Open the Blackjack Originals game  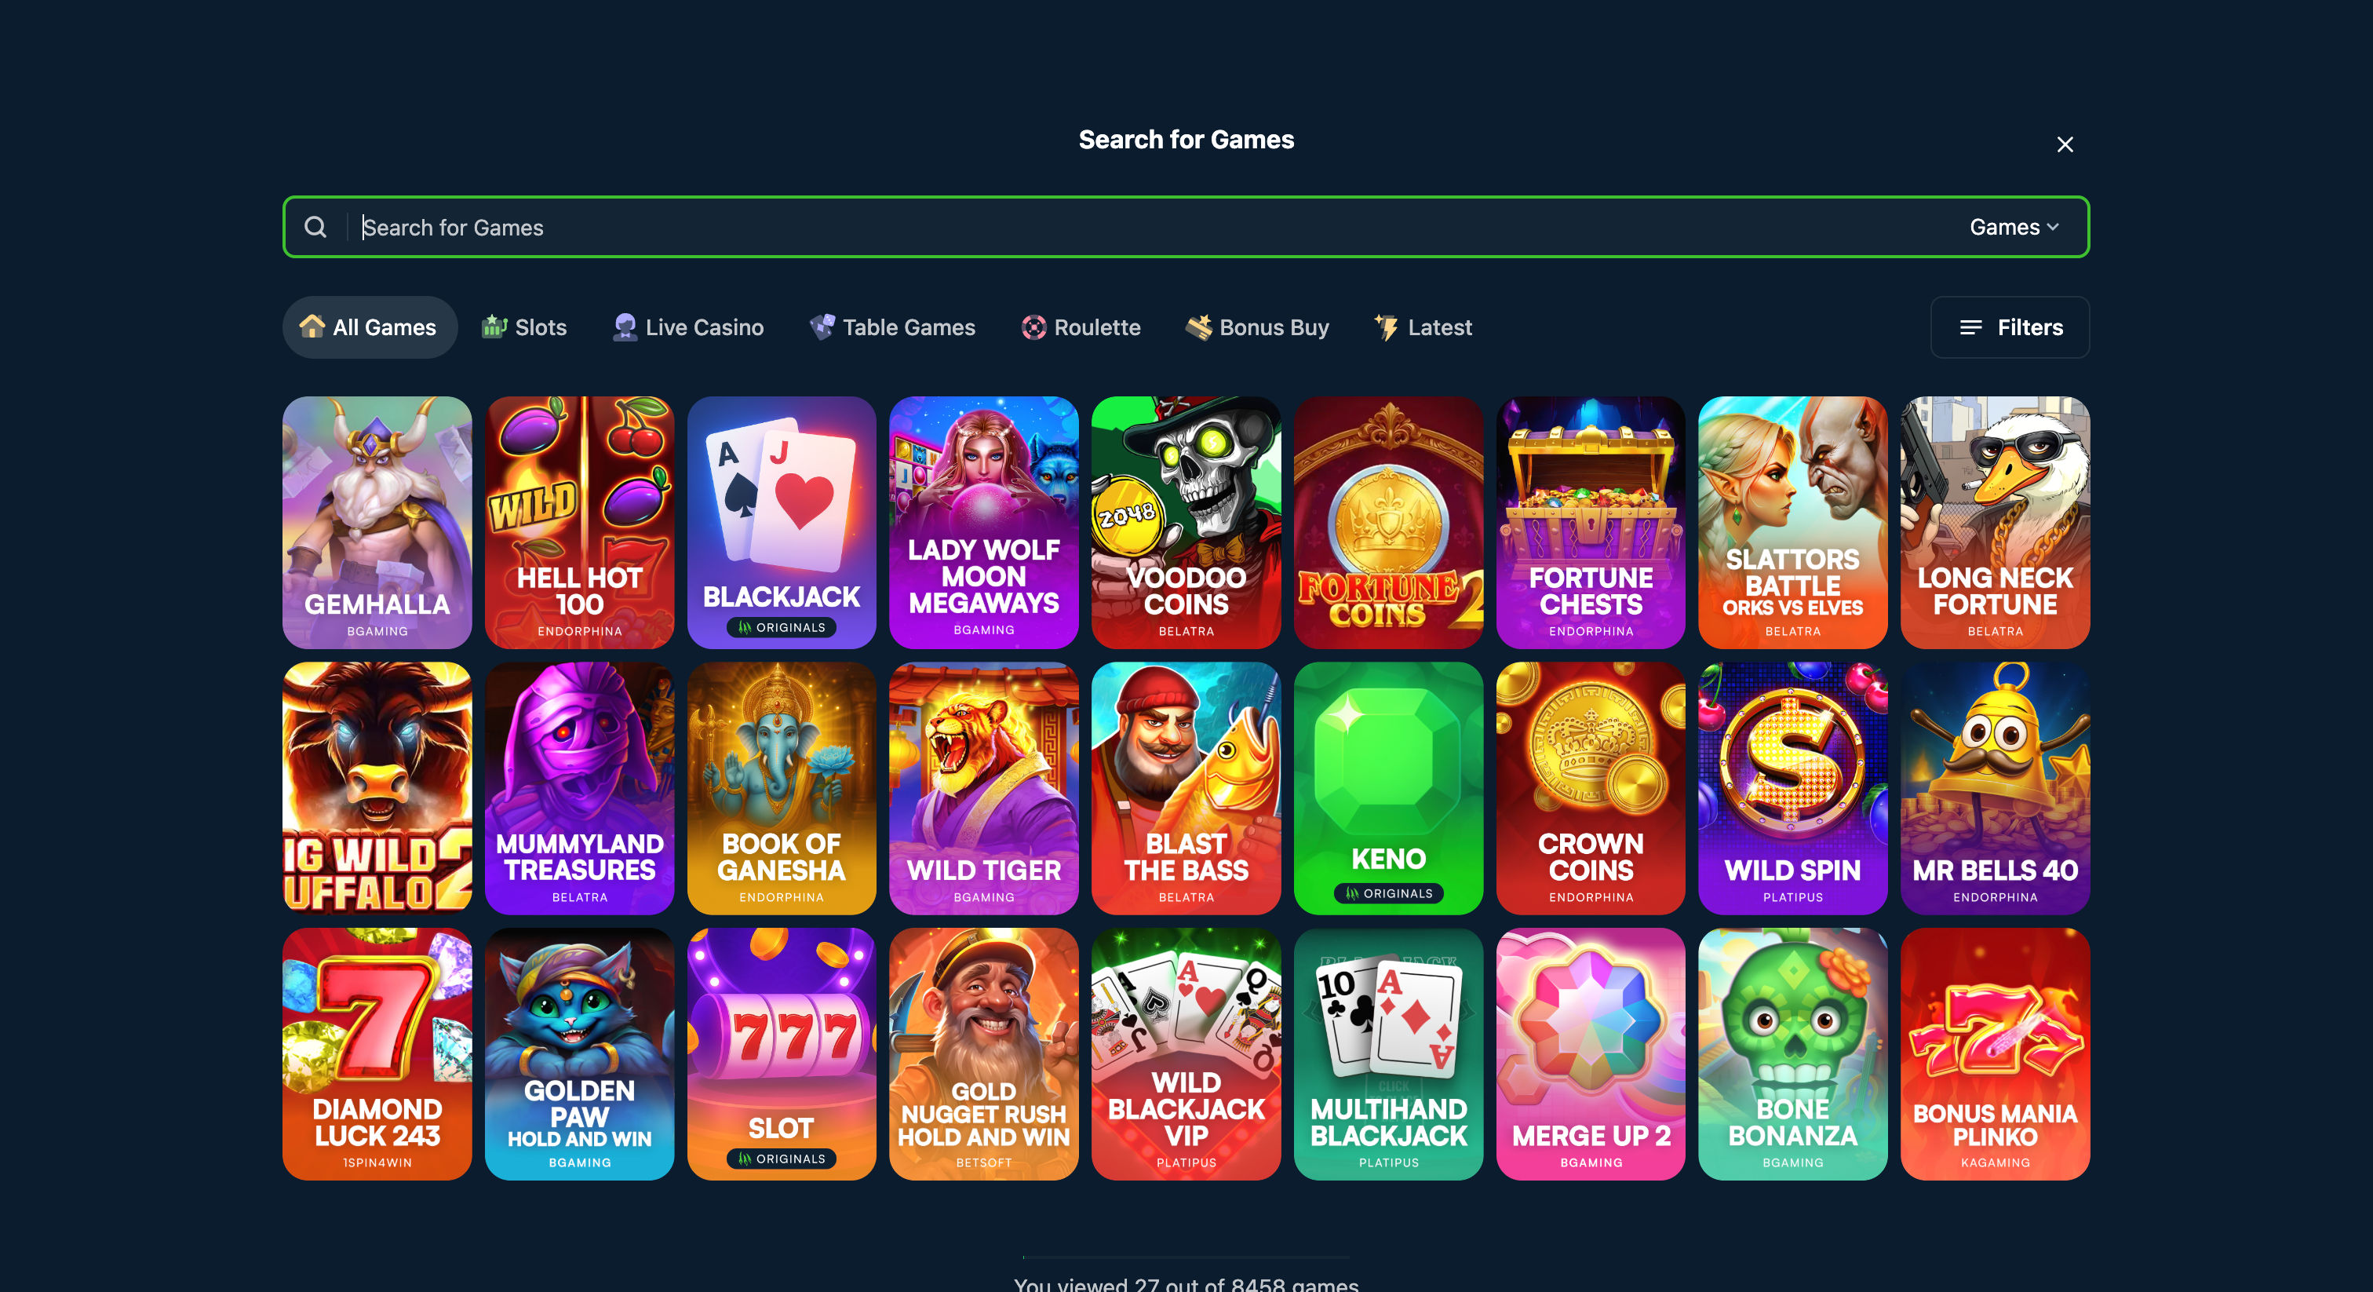pyautogui.click(x=781, y=523)
